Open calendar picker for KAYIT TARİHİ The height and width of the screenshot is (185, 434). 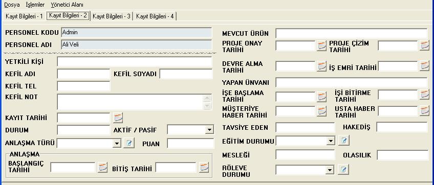click(x=118, y=118)
